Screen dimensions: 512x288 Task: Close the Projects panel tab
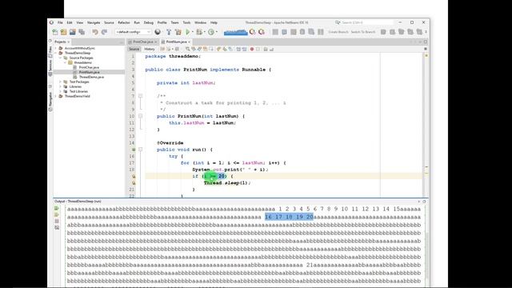click(x=69, y=42)
